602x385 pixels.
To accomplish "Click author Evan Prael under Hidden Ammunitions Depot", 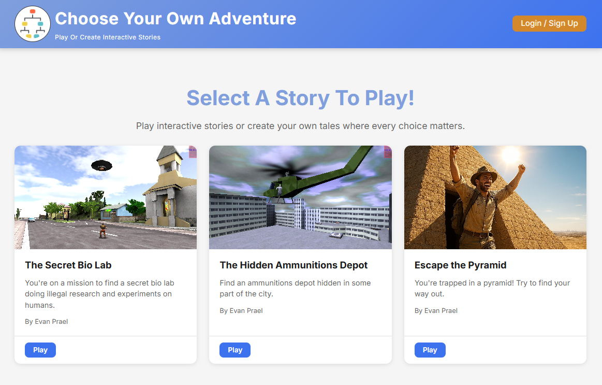I will [241, 310].
